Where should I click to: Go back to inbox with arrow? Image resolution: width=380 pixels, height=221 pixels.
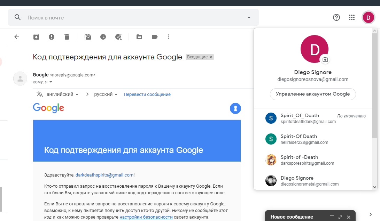[x=17, y=37]
